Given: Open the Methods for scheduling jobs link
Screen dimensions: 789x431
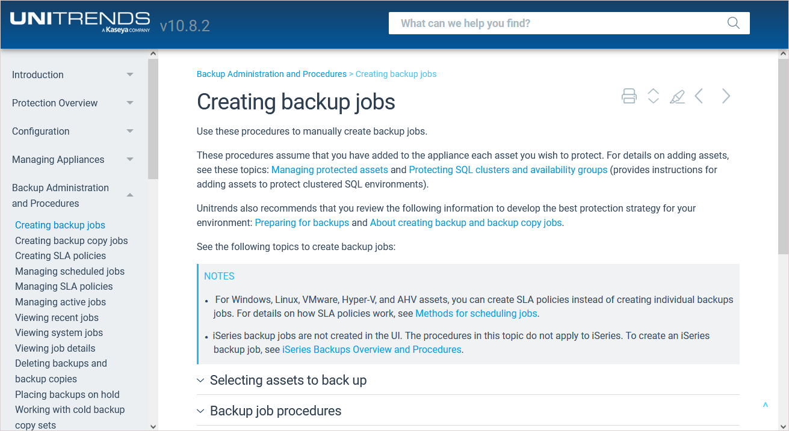Looking at the screenshot, I should point(477,313).
